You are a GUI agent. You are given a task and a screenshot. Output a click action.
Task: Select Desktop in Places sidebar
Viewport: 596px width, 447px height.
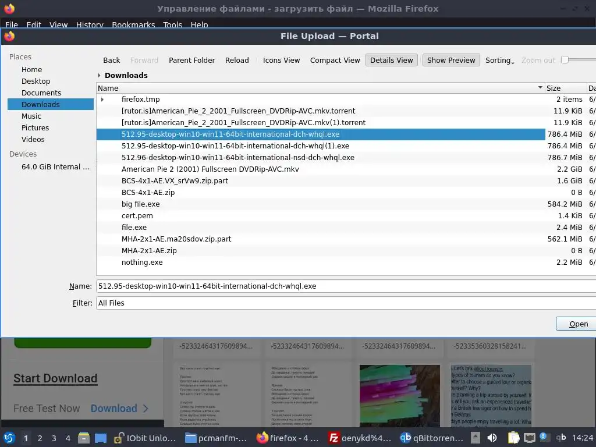pos(36,81)
